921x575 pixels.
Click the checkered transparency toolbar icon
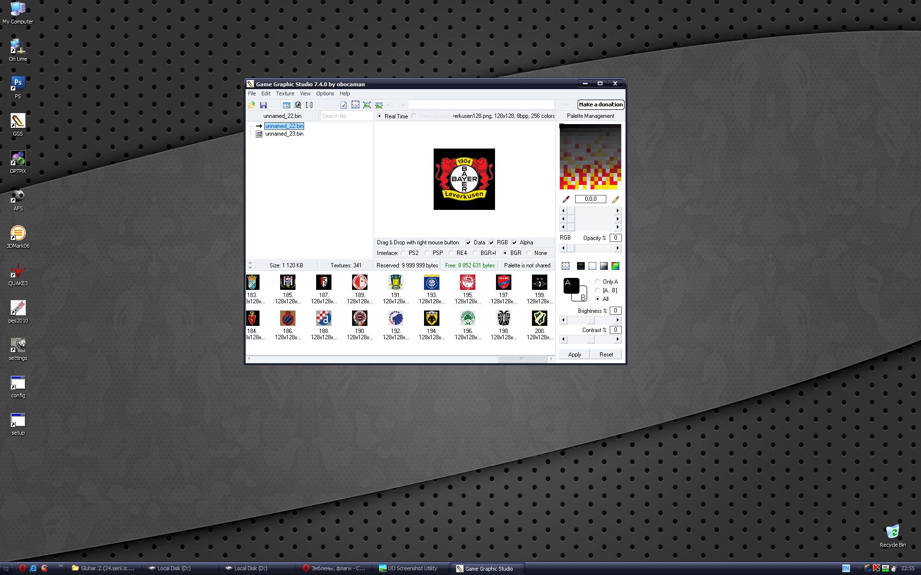pos(355,105)
